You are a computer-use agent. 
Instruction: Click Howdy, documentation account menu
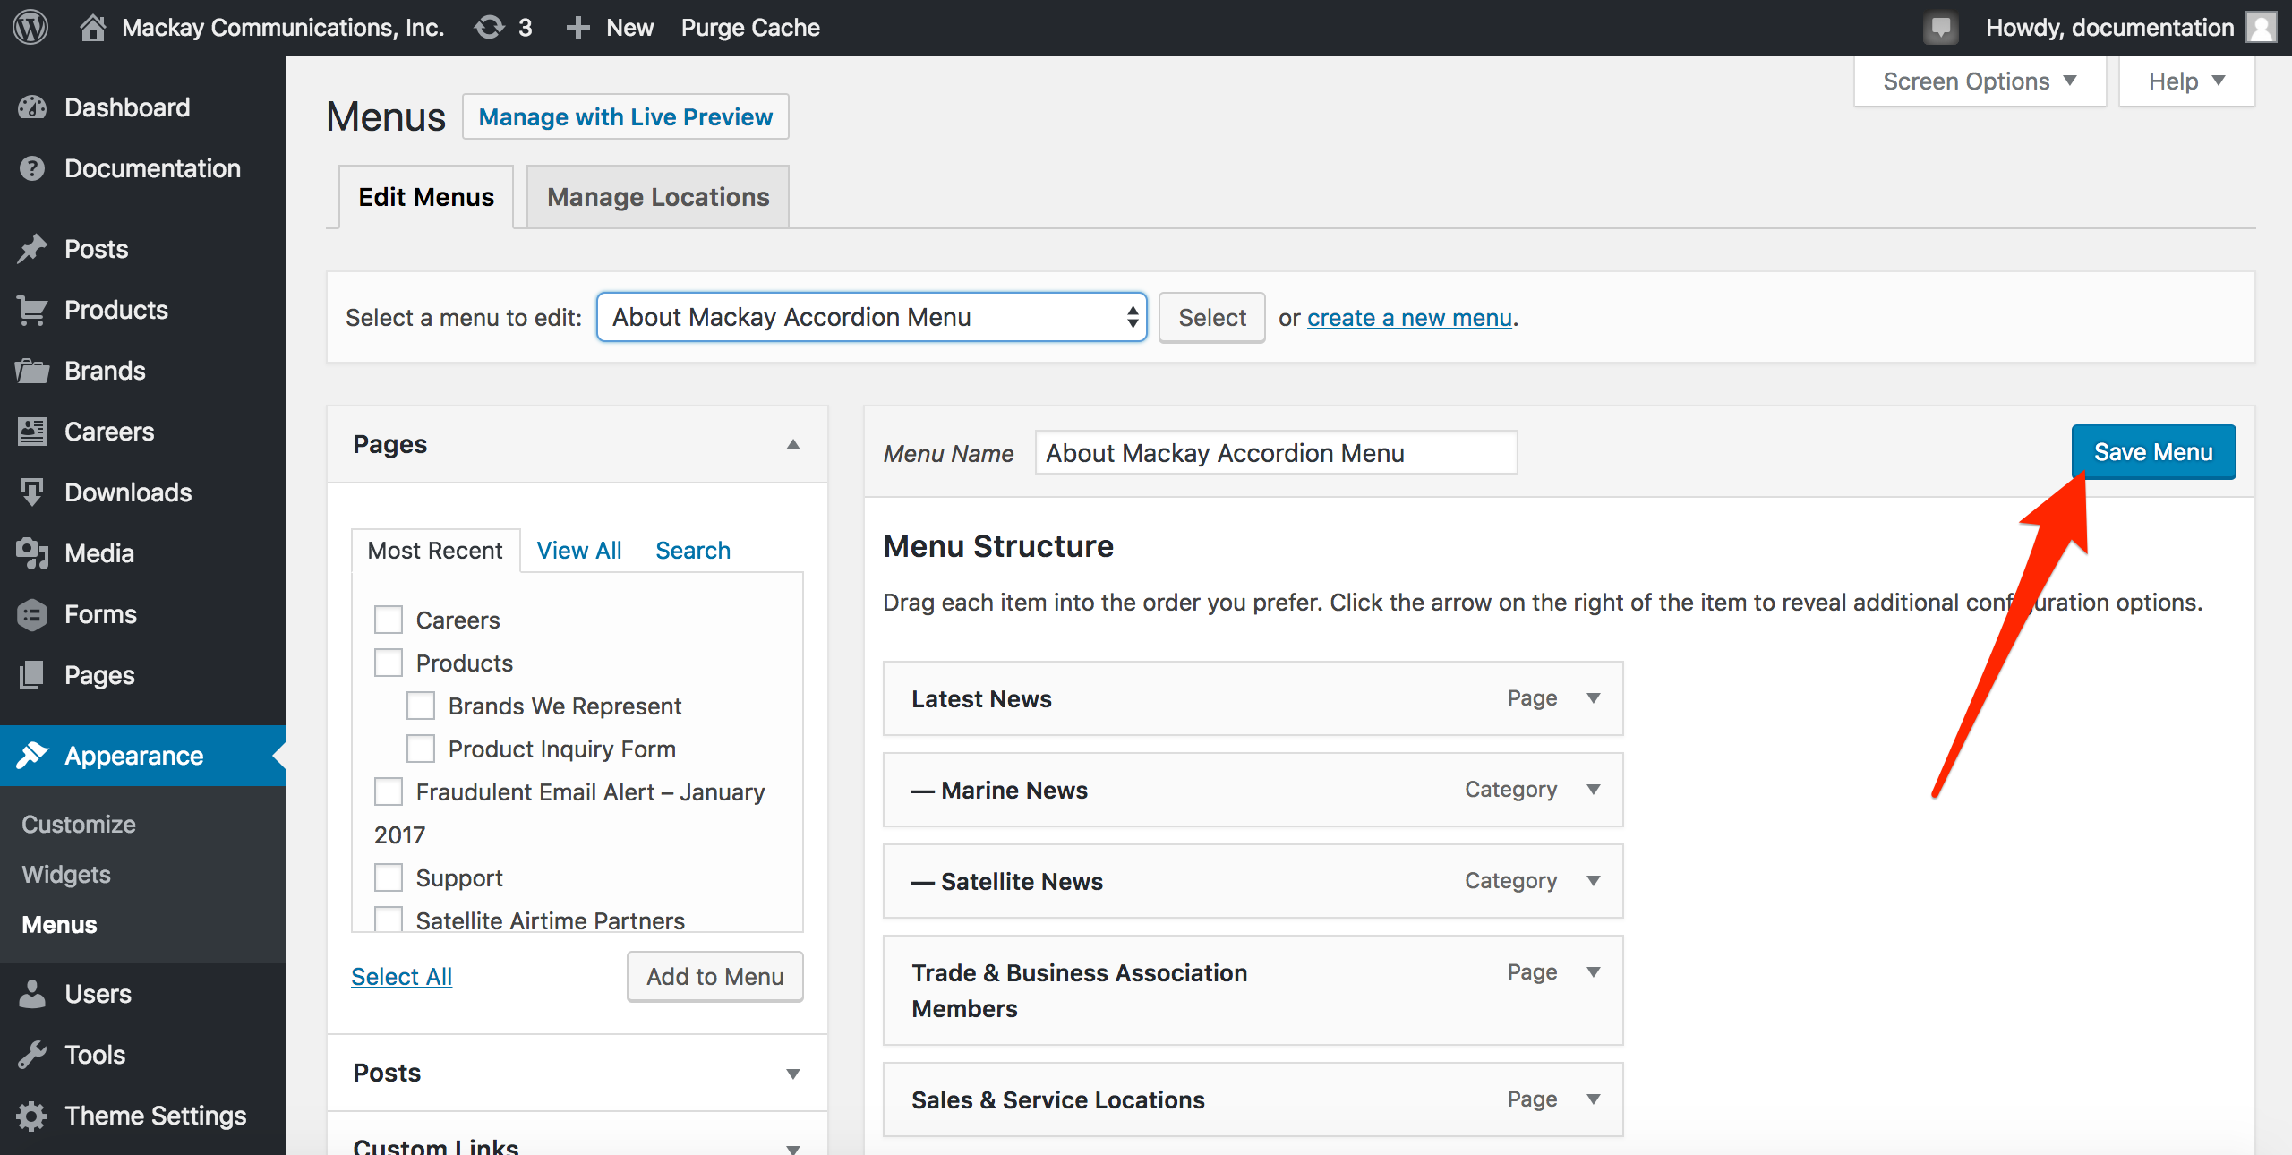[x=2109, y=28]
